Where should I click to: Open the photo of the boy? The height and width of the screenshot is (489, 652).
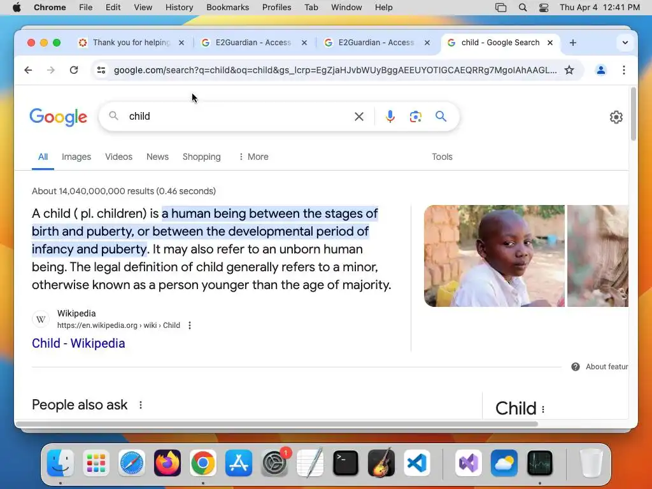pyautogui.click(x=494, y=256)
